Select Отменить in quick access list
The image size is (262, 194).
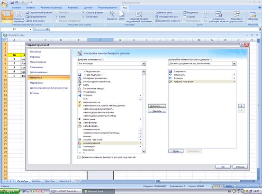[202, 75]
